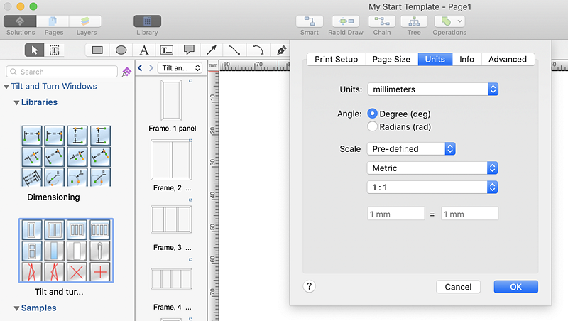
Task: Collapse the Libraries tree section
Action: pyautogui.click(x=16, y=102)
